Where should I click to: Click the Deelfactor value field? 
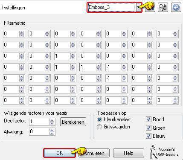pyautogui.click(x=39, y=122)
